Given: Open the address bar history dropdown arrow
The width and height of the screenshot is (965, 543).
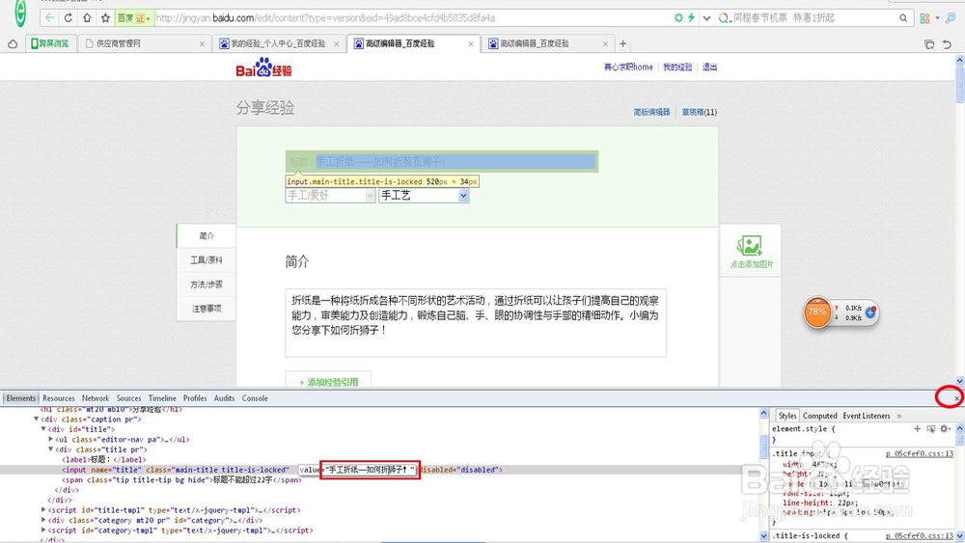Looking at the screenshot, I should point(706,17).
